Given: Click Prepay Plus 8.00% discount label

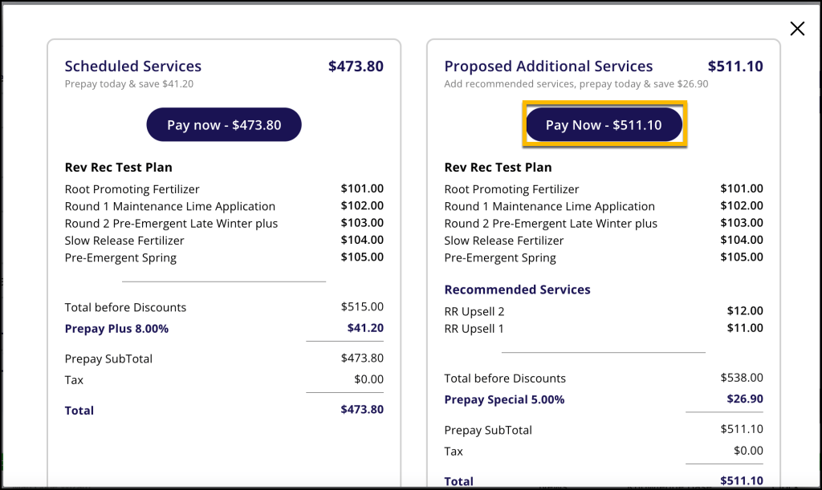Looking at the screenshot, I should [116, 329].
